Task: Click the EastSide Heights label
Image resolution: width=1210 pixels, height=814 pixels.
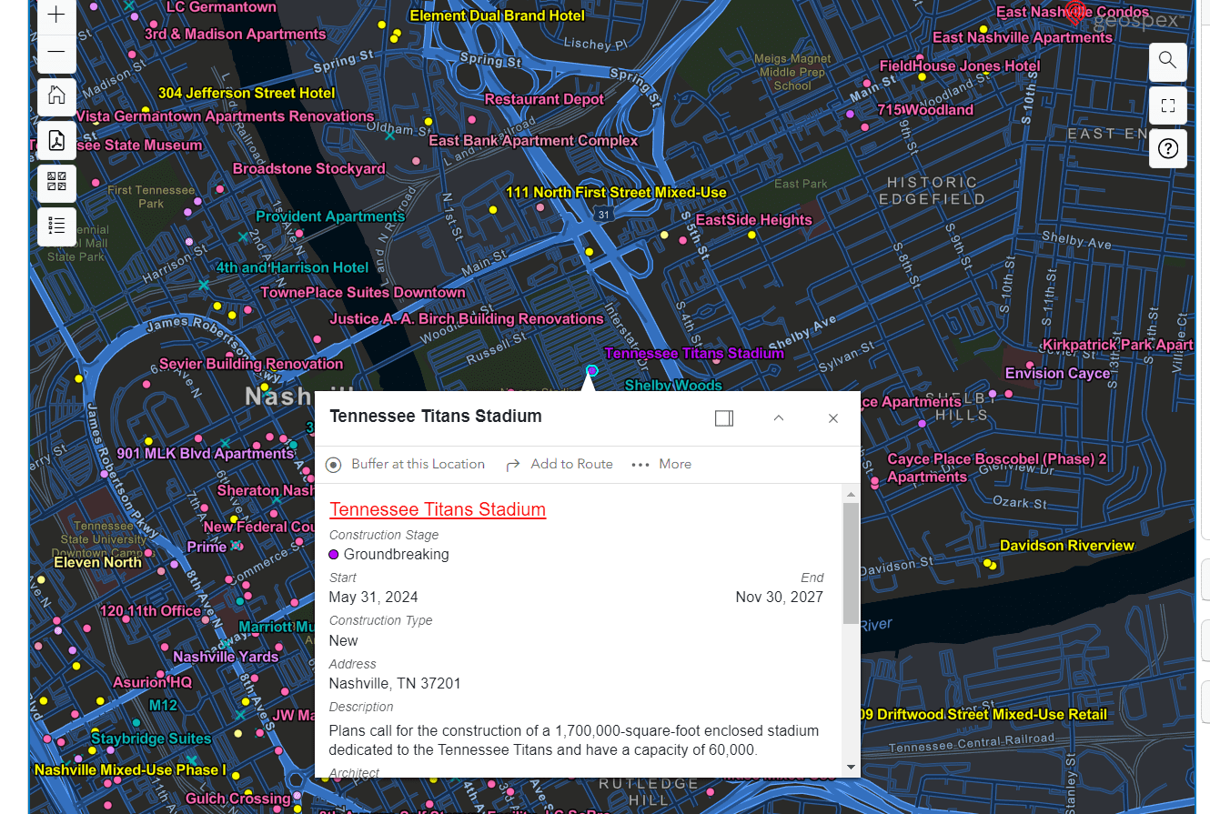Action: tap(753, 220)
